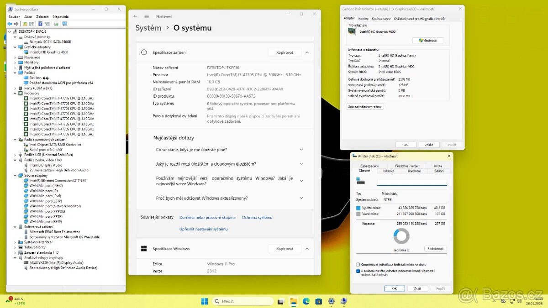The width and height of the screenshot is (548, 308).
Task: Open Settings gear icon on the taskbar
Action: click(332, 301)
